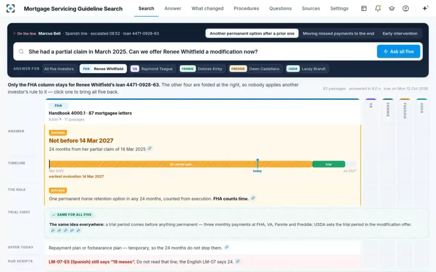This screenshot has height=272, width=436.
Task: Switch to the Answer tab
Action: (173, 8)
